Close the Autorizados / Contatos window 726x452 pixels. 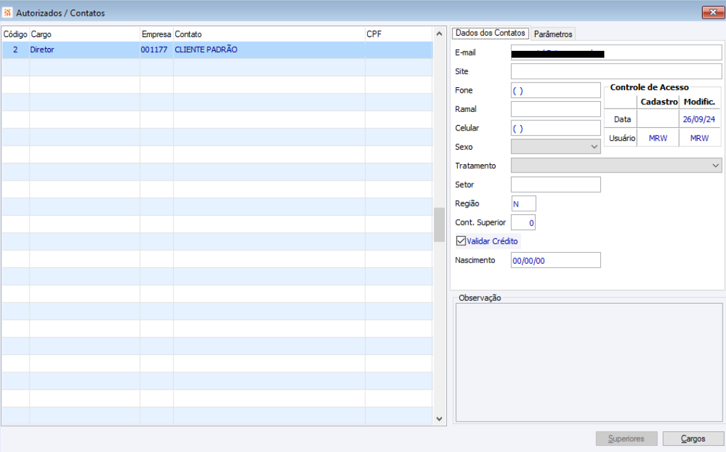click(x=712, y=12)
